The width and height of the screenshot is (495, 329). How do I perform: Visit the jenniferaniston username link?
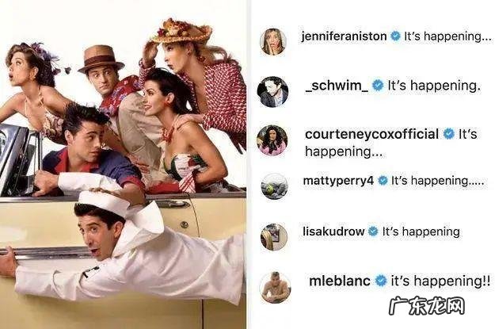(344, 36)
